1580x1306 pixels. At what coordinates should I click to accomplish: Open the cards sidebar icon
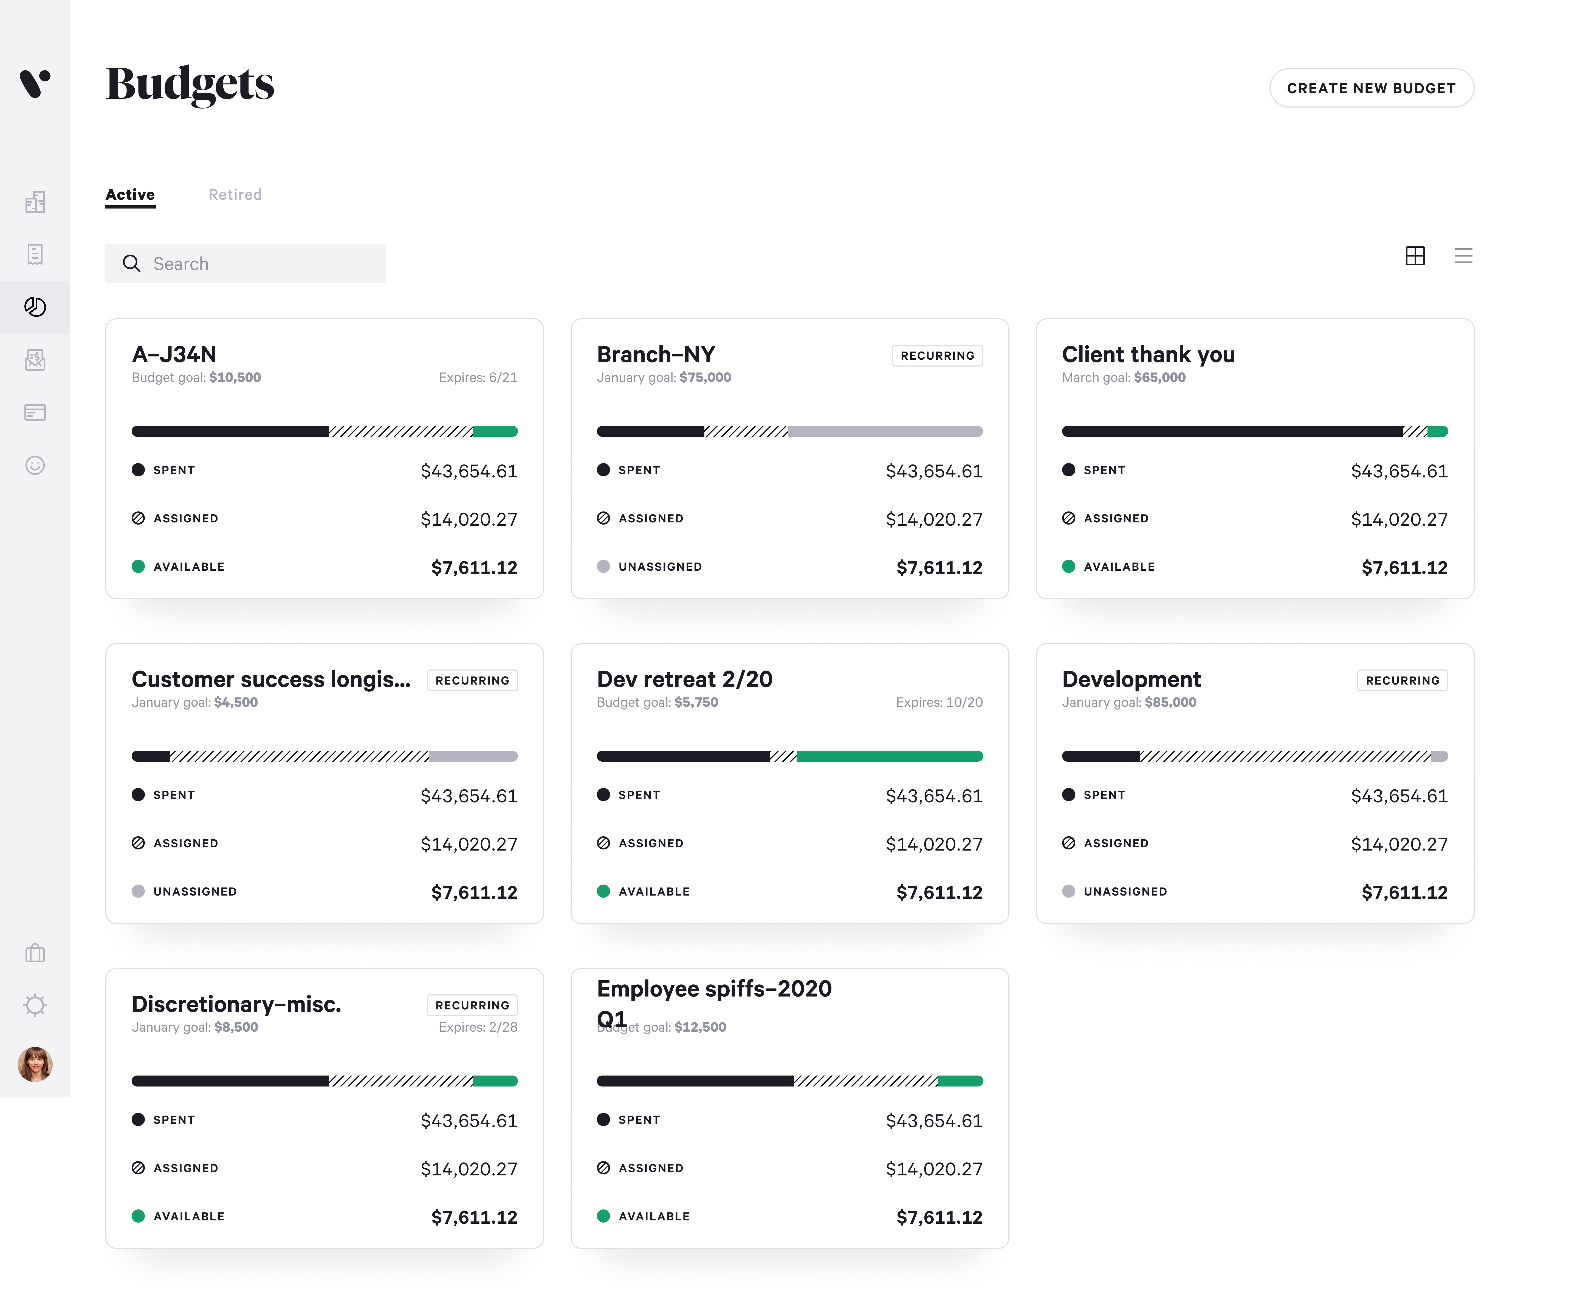pos(35,412)
